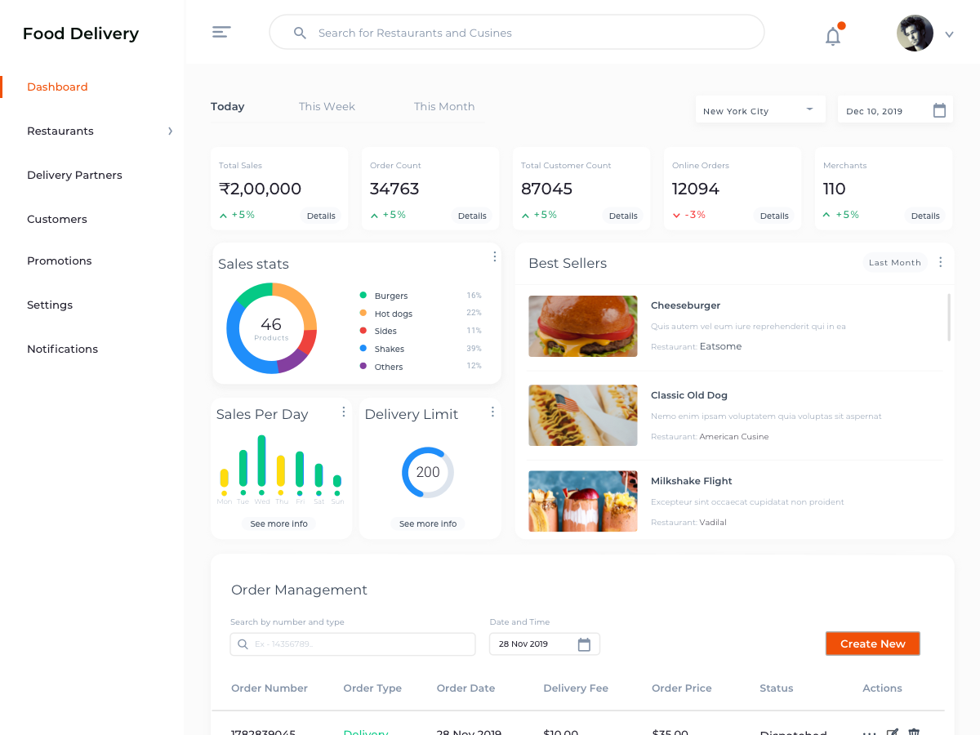Open Best Sellers three-dot menu

coord(940,262)
